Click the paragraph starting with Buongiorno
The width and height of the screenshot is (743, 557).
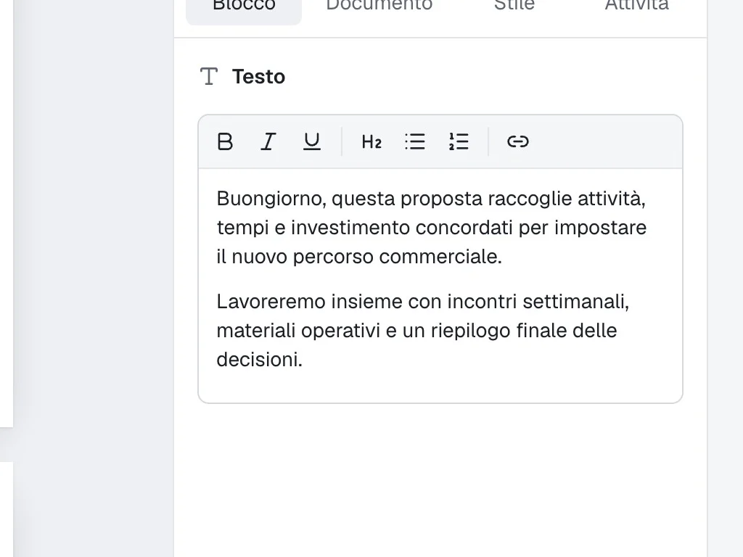pyautogui.click(x=432, y=227)
